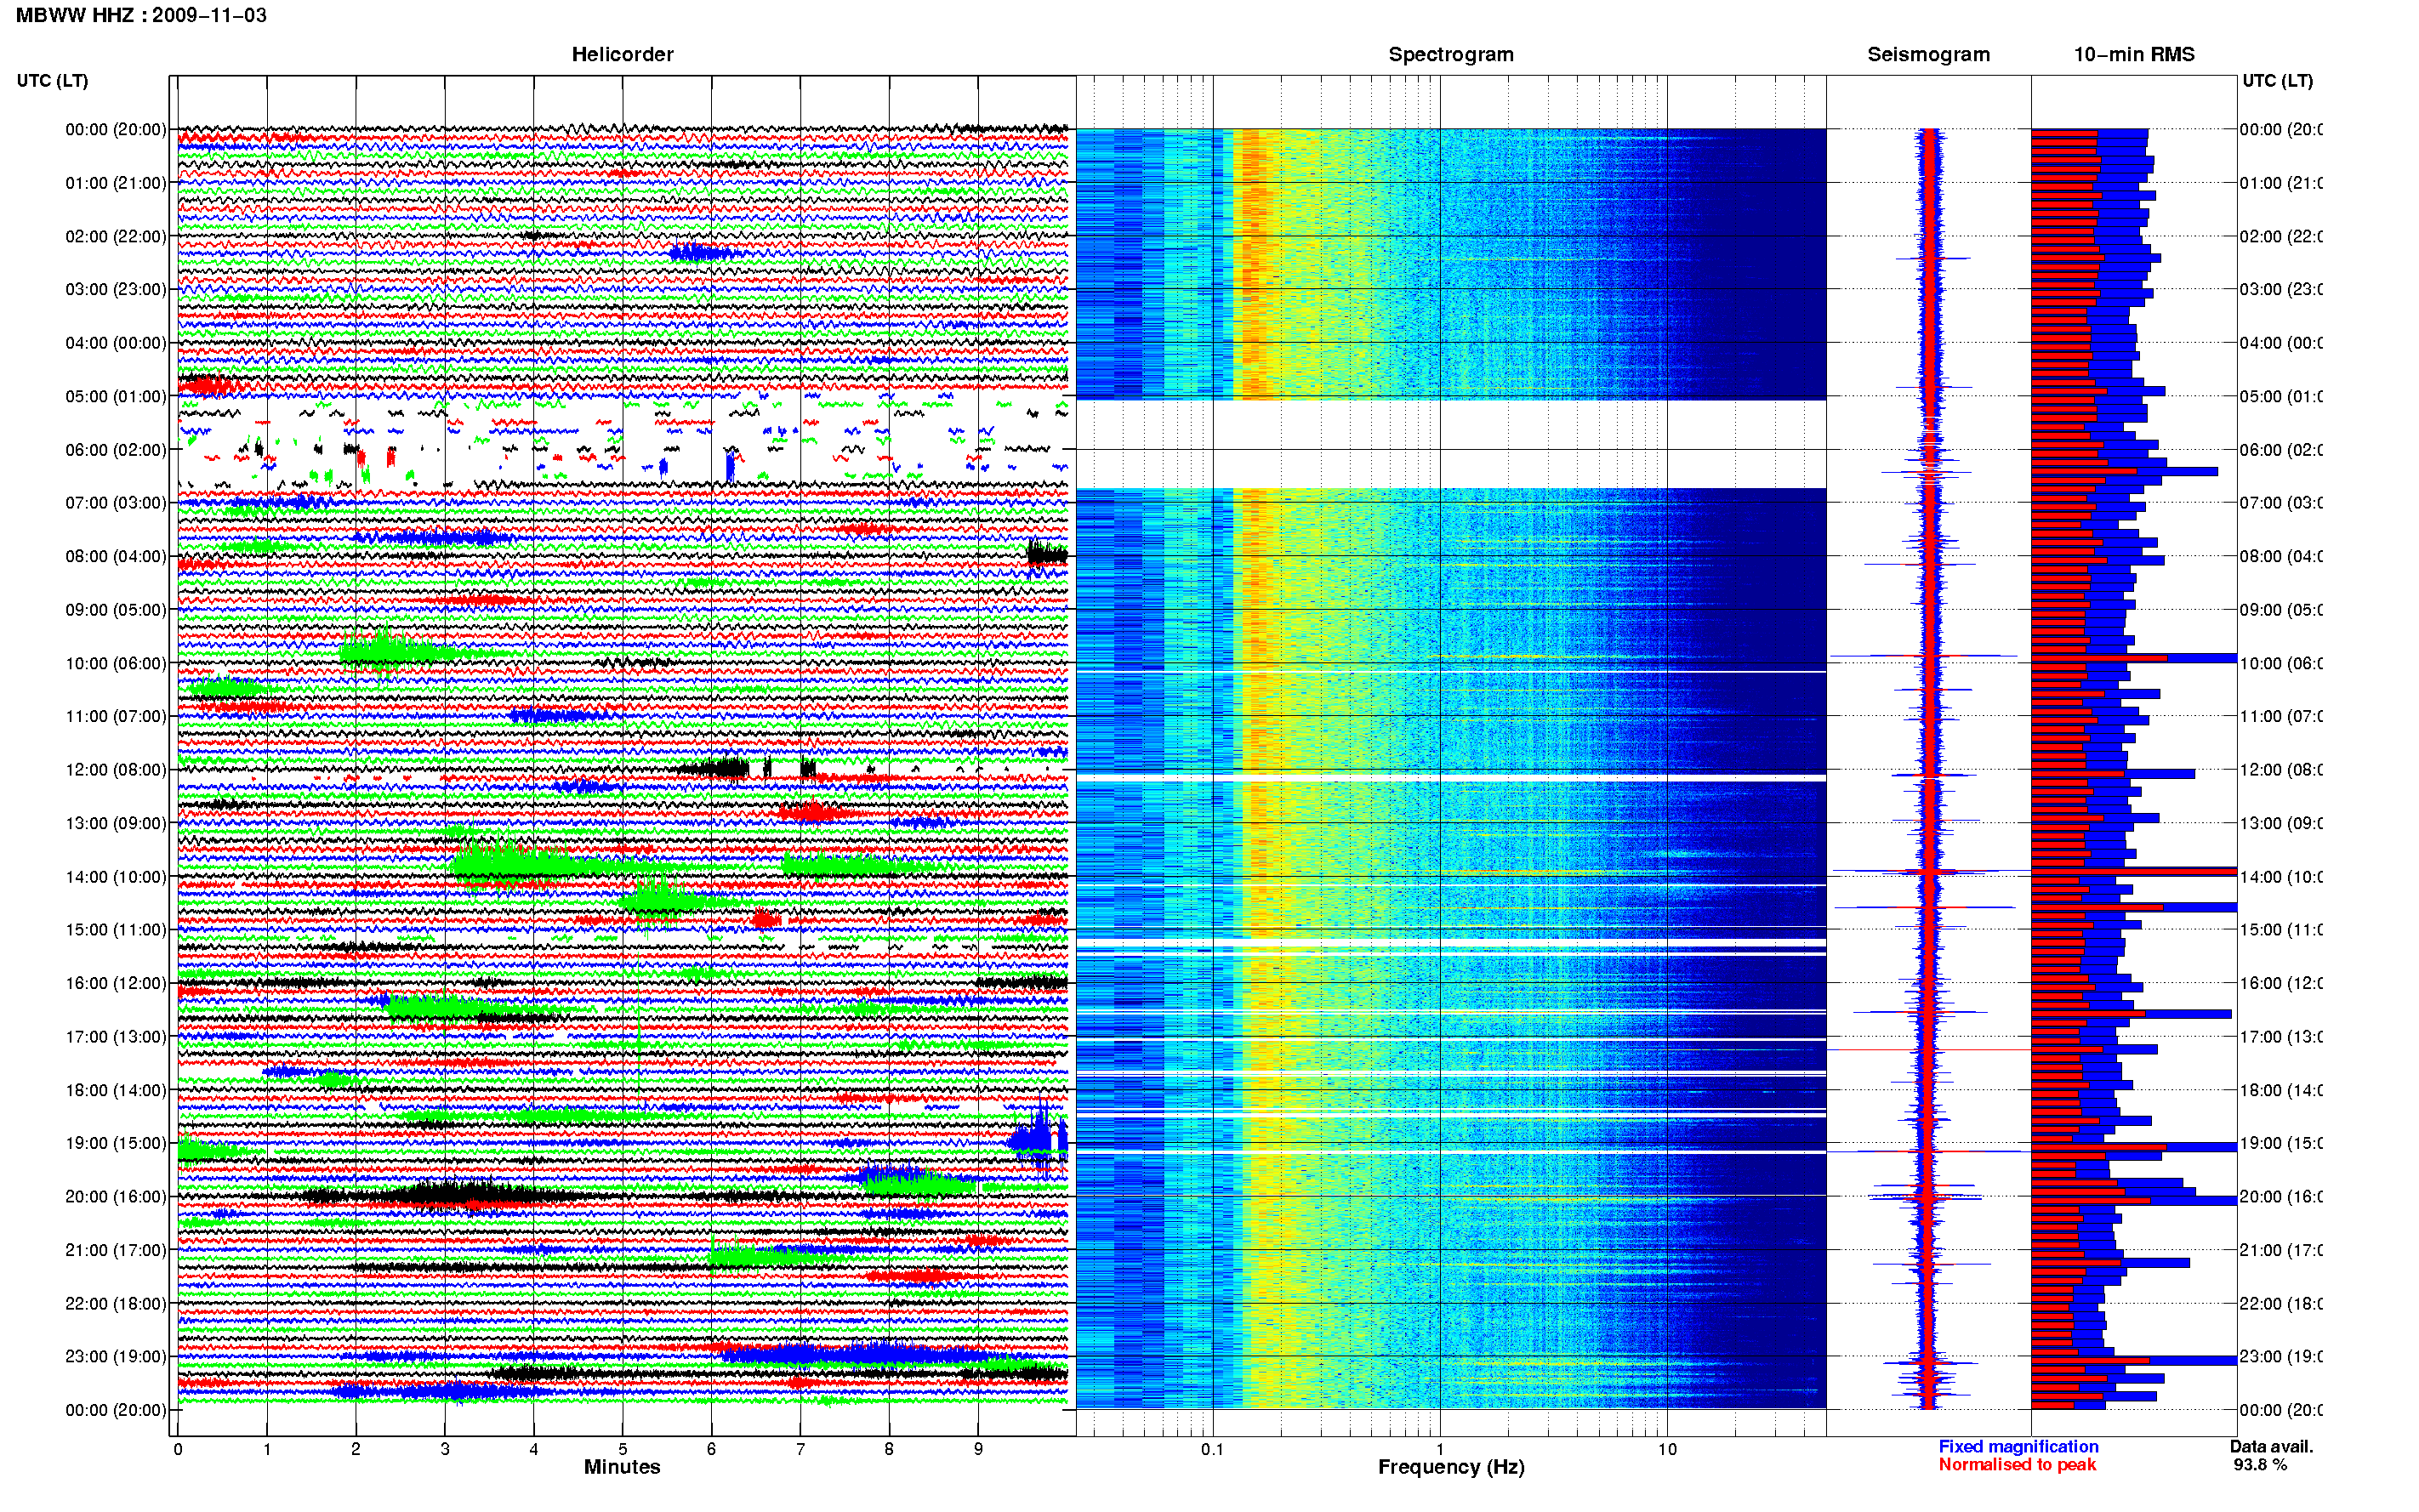This screenshot has width=2419, height=1512.
Task: Click the Seismogram panel title
Action: point(1928,54)
